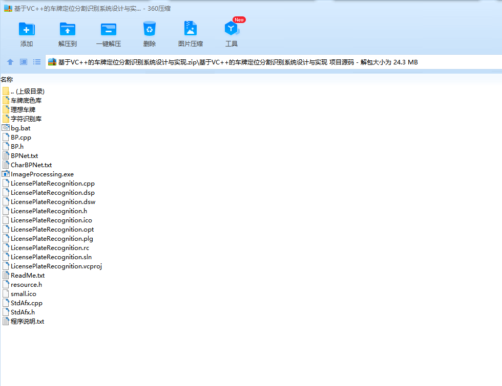Select LicensePlateRecognition.dsp

(x=48, y=193)
